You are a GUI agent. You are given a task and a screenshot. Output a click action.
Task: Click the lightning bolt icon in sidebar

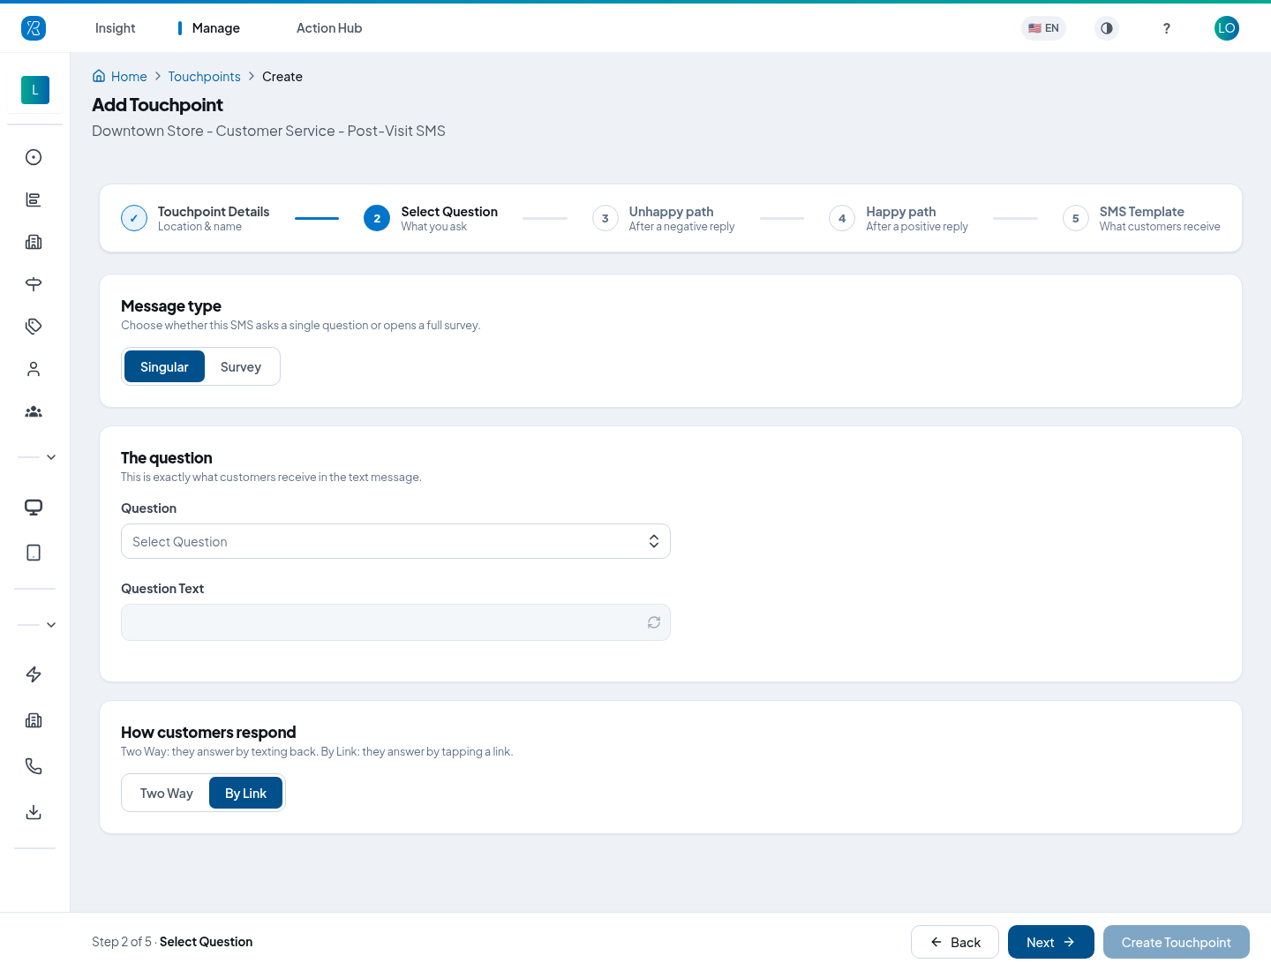click(x=34, y=674)
